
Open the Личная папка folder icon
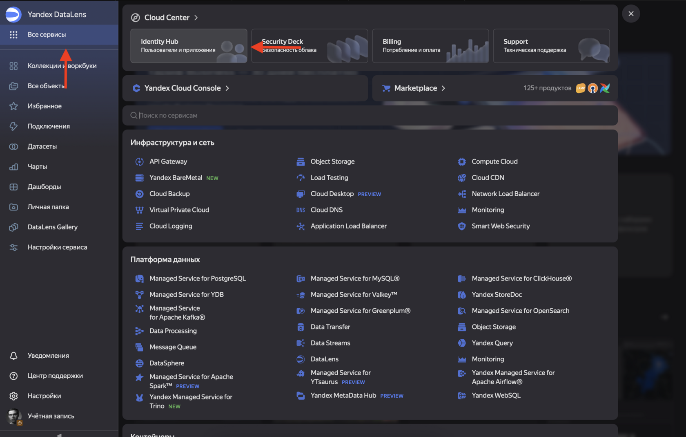13,207
